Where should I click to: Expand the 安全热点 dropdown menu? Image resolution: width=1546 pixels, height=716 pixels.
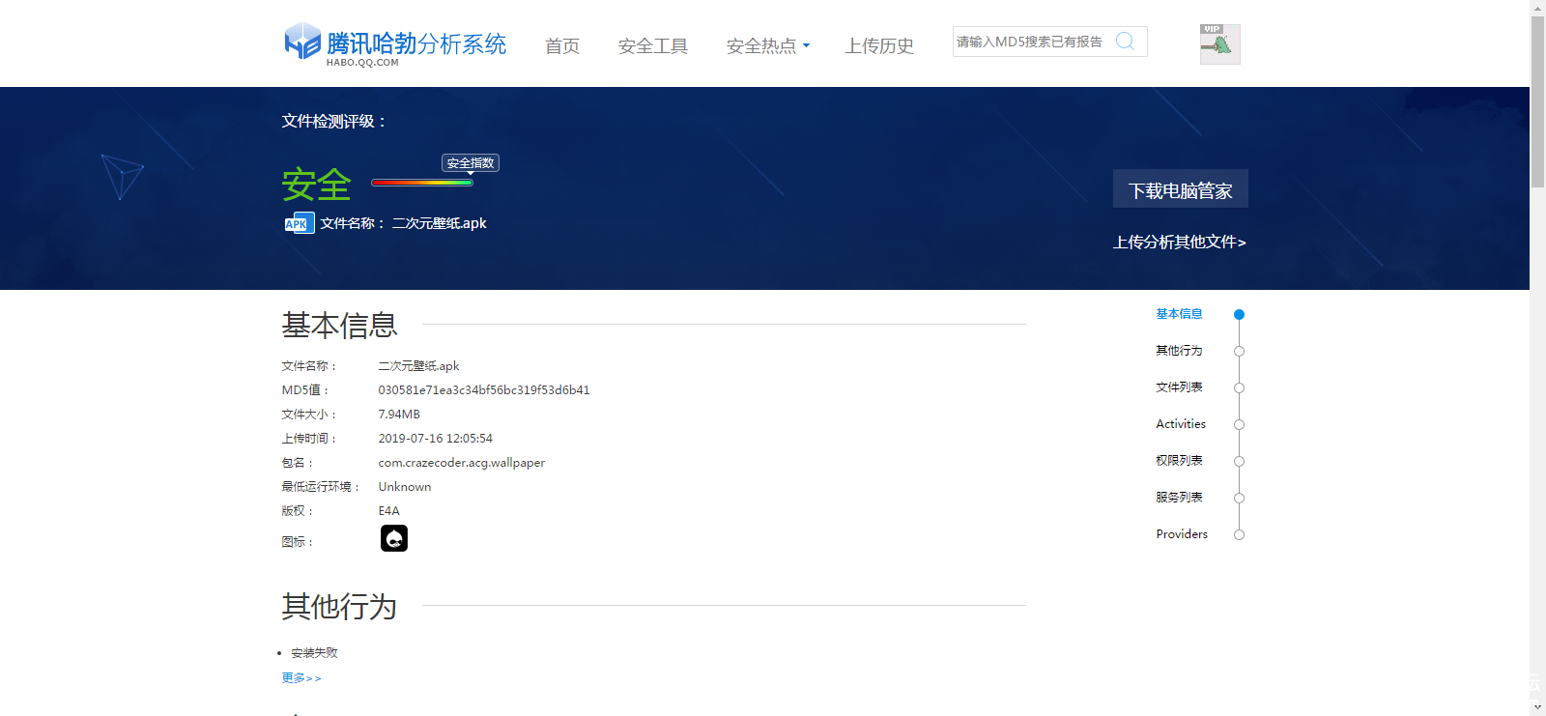point(767,46)
